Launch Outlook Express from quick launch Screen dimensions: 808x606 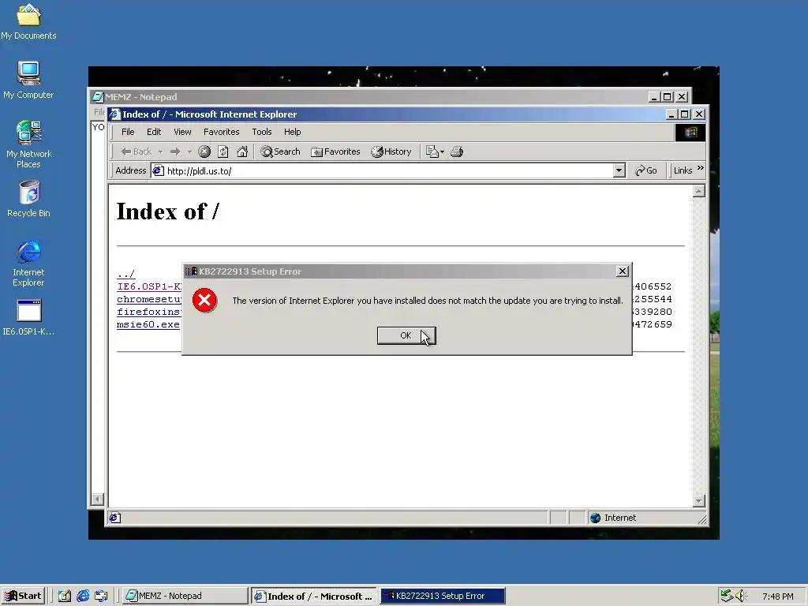tap(101, 596)
